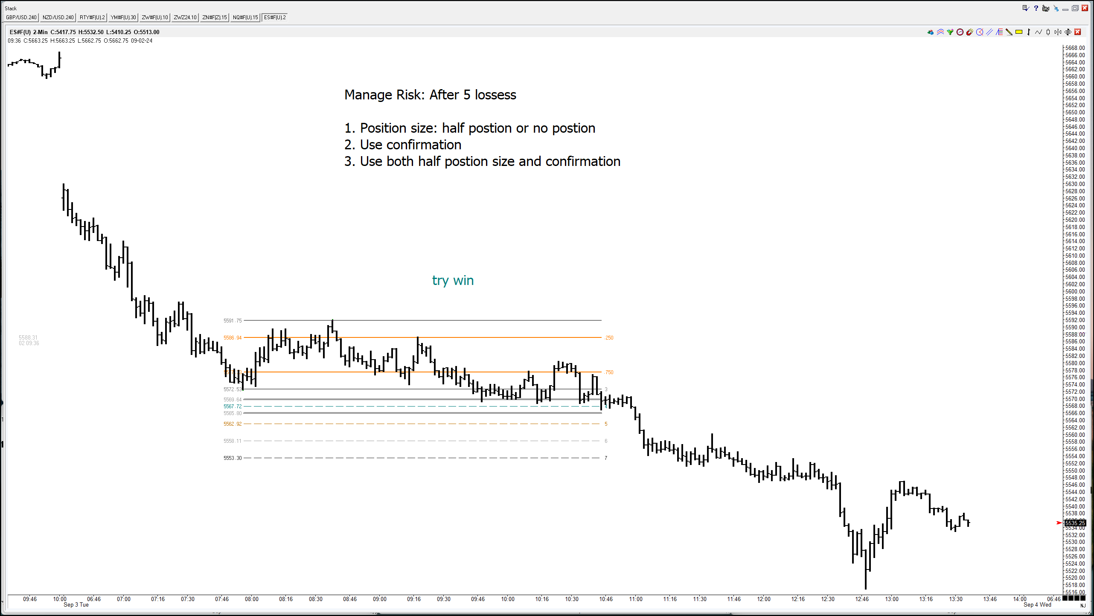Switch chart to candlestick display
This screenshot has width=1094, height=616.
click(x=1048, y=32)
